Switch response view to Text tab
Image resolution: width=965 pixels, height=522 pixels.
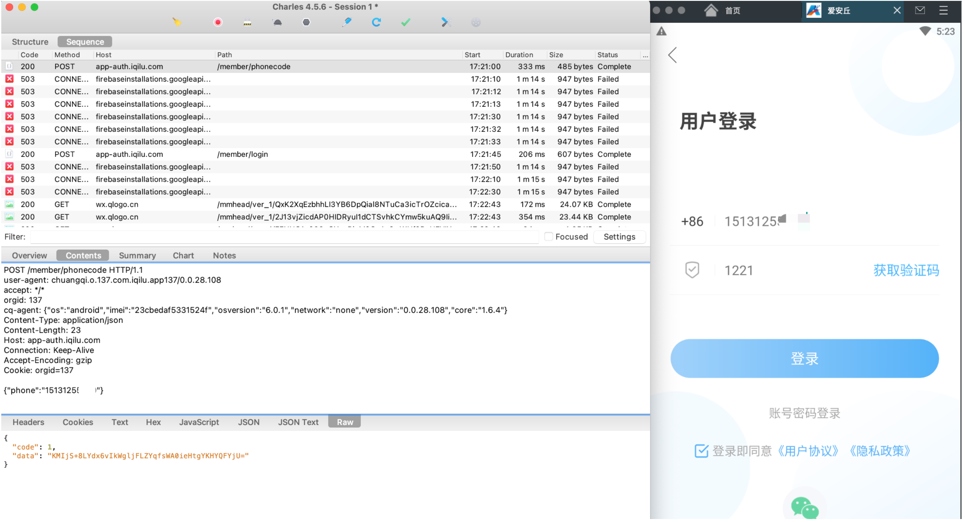[x=119, y=422]
